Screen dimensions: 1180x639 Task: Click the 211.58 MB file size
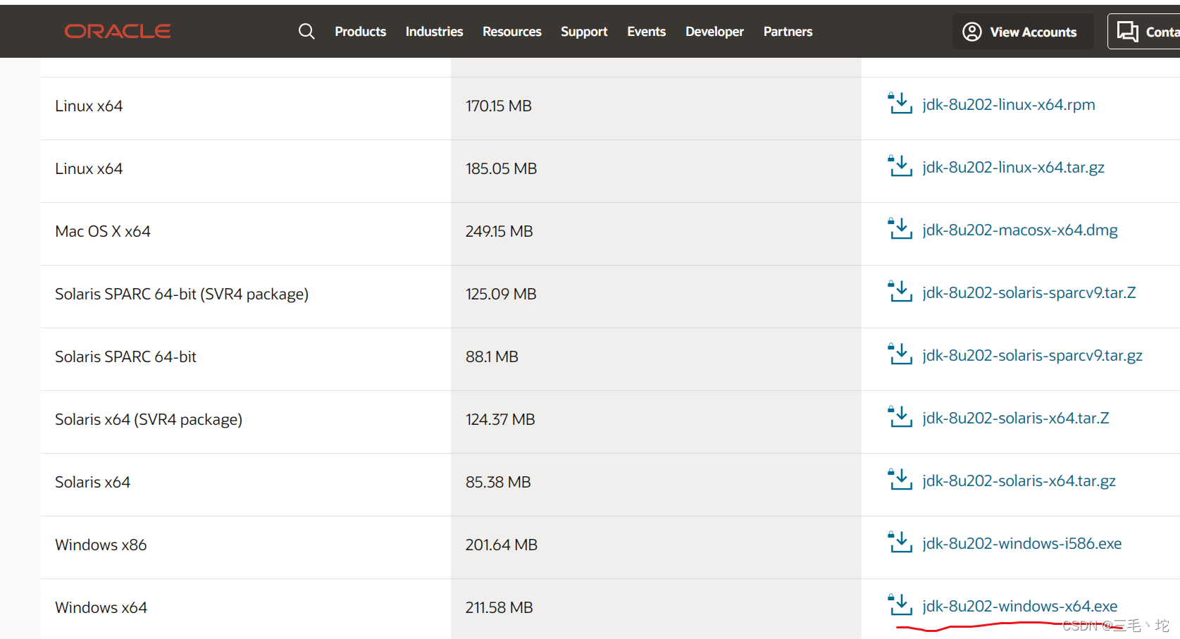[x=499, y=607]
